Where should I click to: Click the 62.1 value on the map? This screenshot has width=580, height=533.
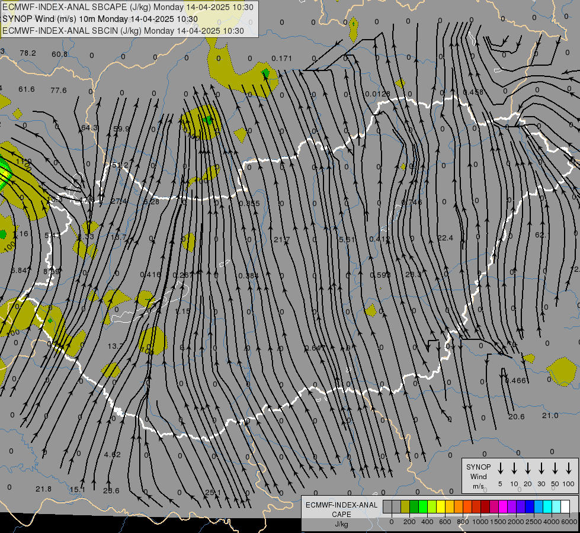pos(542,235)
